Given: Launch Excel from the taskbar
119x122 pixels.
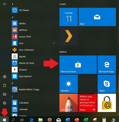Looking at the screenshot, I should click(x=86, y=120).
